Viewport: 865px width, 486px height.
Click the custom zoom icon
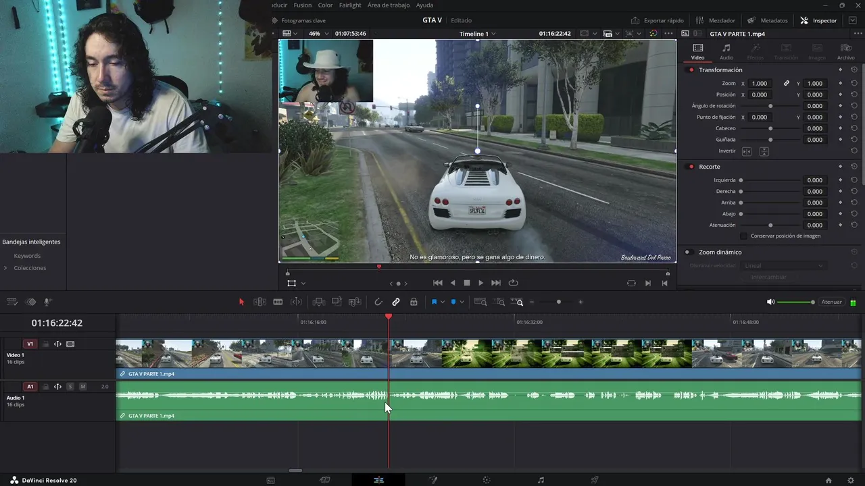pos(516,302)
